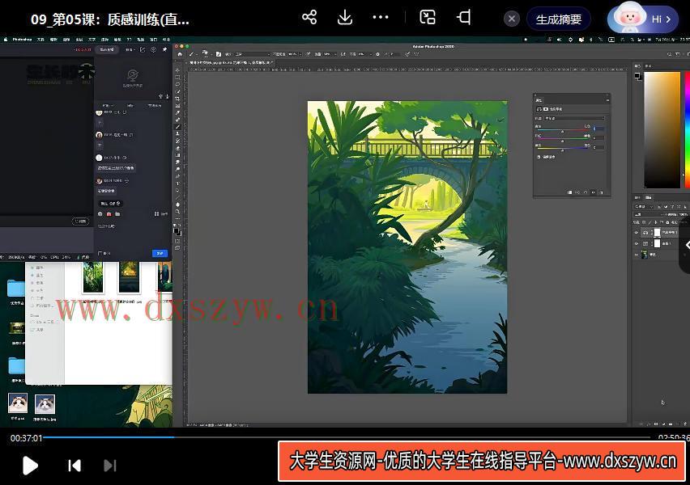Select the Horizontal Type tool
Viewport: 690px width, 485px height.
pos(177,183)
